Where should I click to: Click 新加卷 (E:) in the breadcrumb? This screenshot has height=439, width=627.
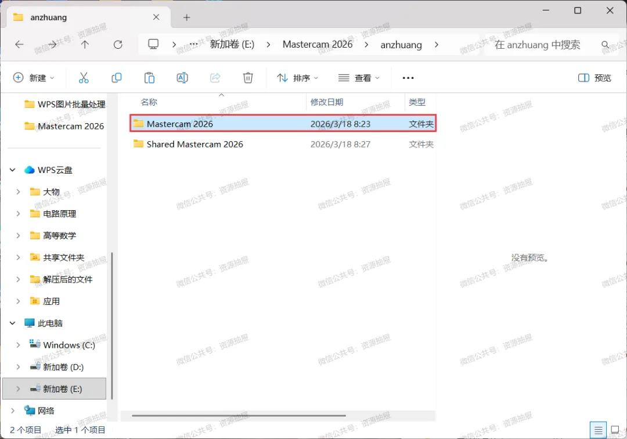click(232, 44)
